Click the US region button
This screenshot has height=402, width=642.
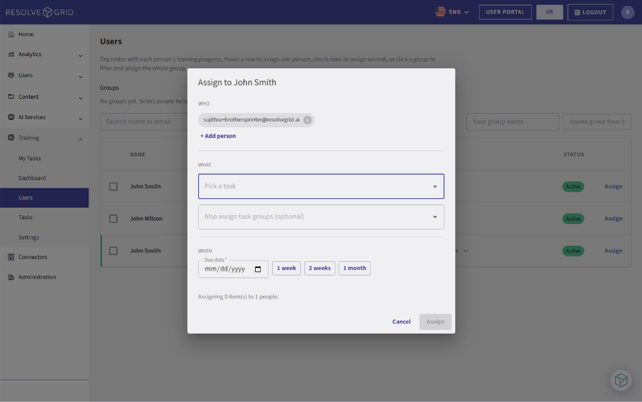549,12
